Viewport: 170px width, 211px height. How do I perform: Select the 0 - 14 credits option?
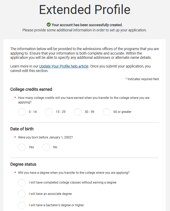[x=22, y=112]
